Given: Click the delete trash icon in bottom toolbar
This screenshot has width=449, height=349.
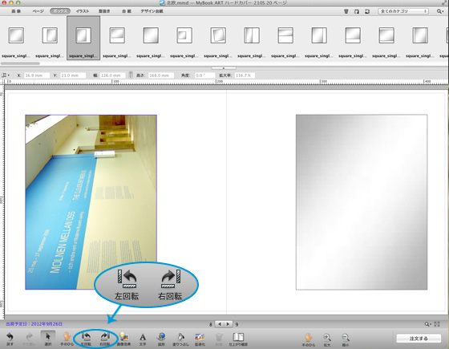Looking at the screenshot, I should click(219, 337).
